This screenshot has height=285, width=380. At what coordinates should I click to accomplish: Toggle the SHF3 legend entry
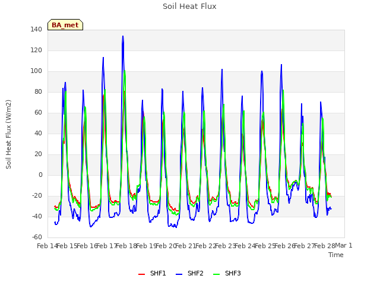[x=227, y=273]
